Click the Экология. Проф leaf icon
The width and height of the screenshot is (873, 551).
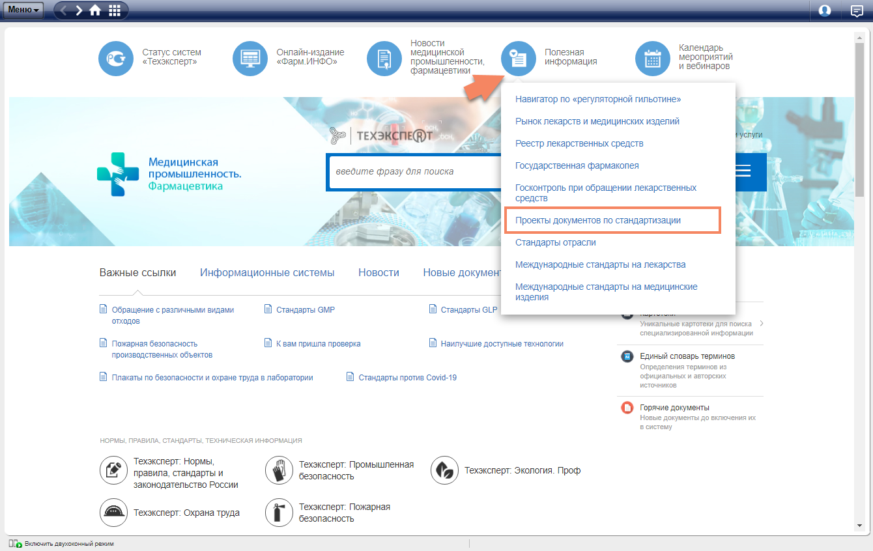tap(444, 470)
